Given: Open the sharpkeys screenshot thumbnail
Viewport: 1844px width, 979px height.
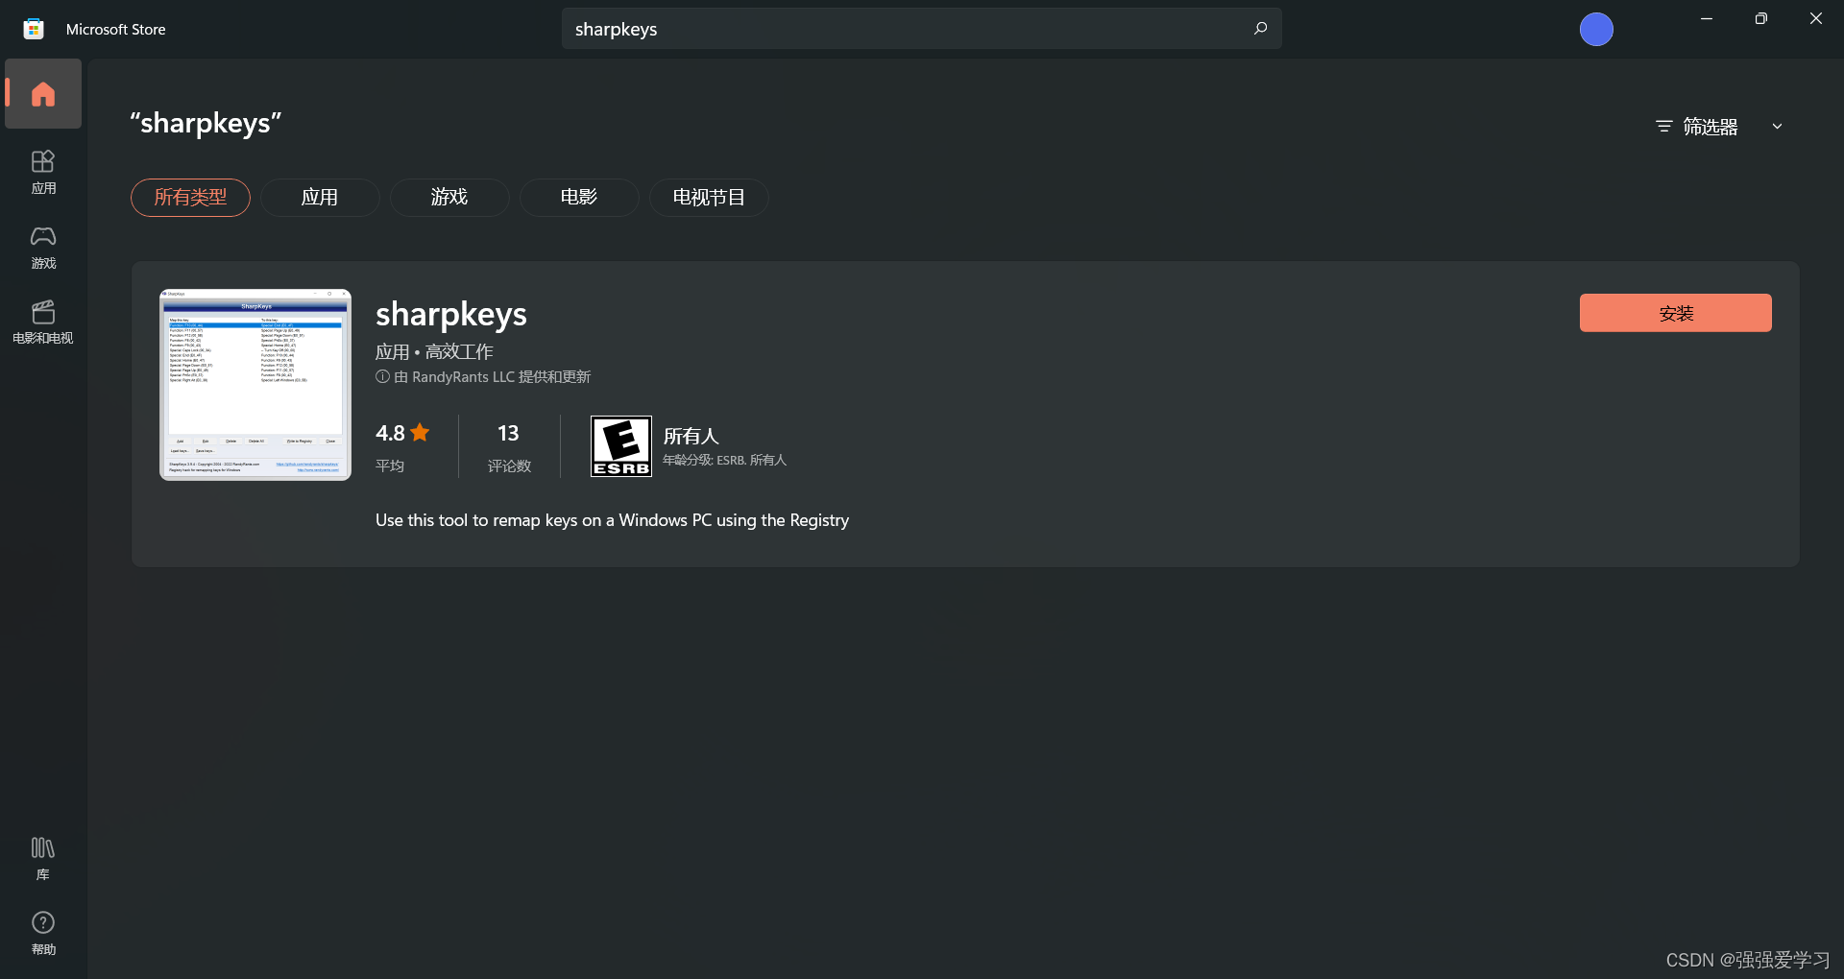Looking at the screenshot, I should pyautogui.click(x=255, y=385).
